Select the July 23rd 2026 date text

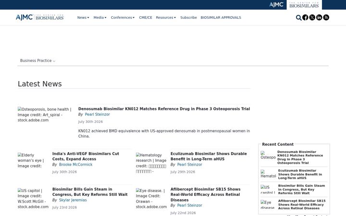(x=64, y=207)
